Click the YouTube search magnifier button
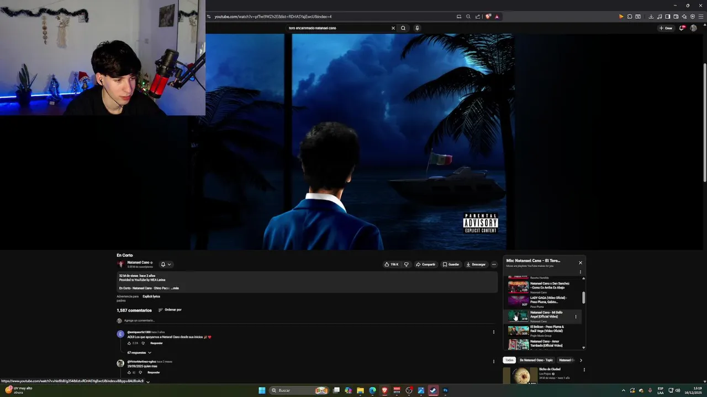 [403, 28]
